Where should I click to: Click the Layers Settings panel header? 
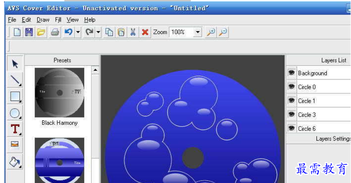click(x=319, y=139)
